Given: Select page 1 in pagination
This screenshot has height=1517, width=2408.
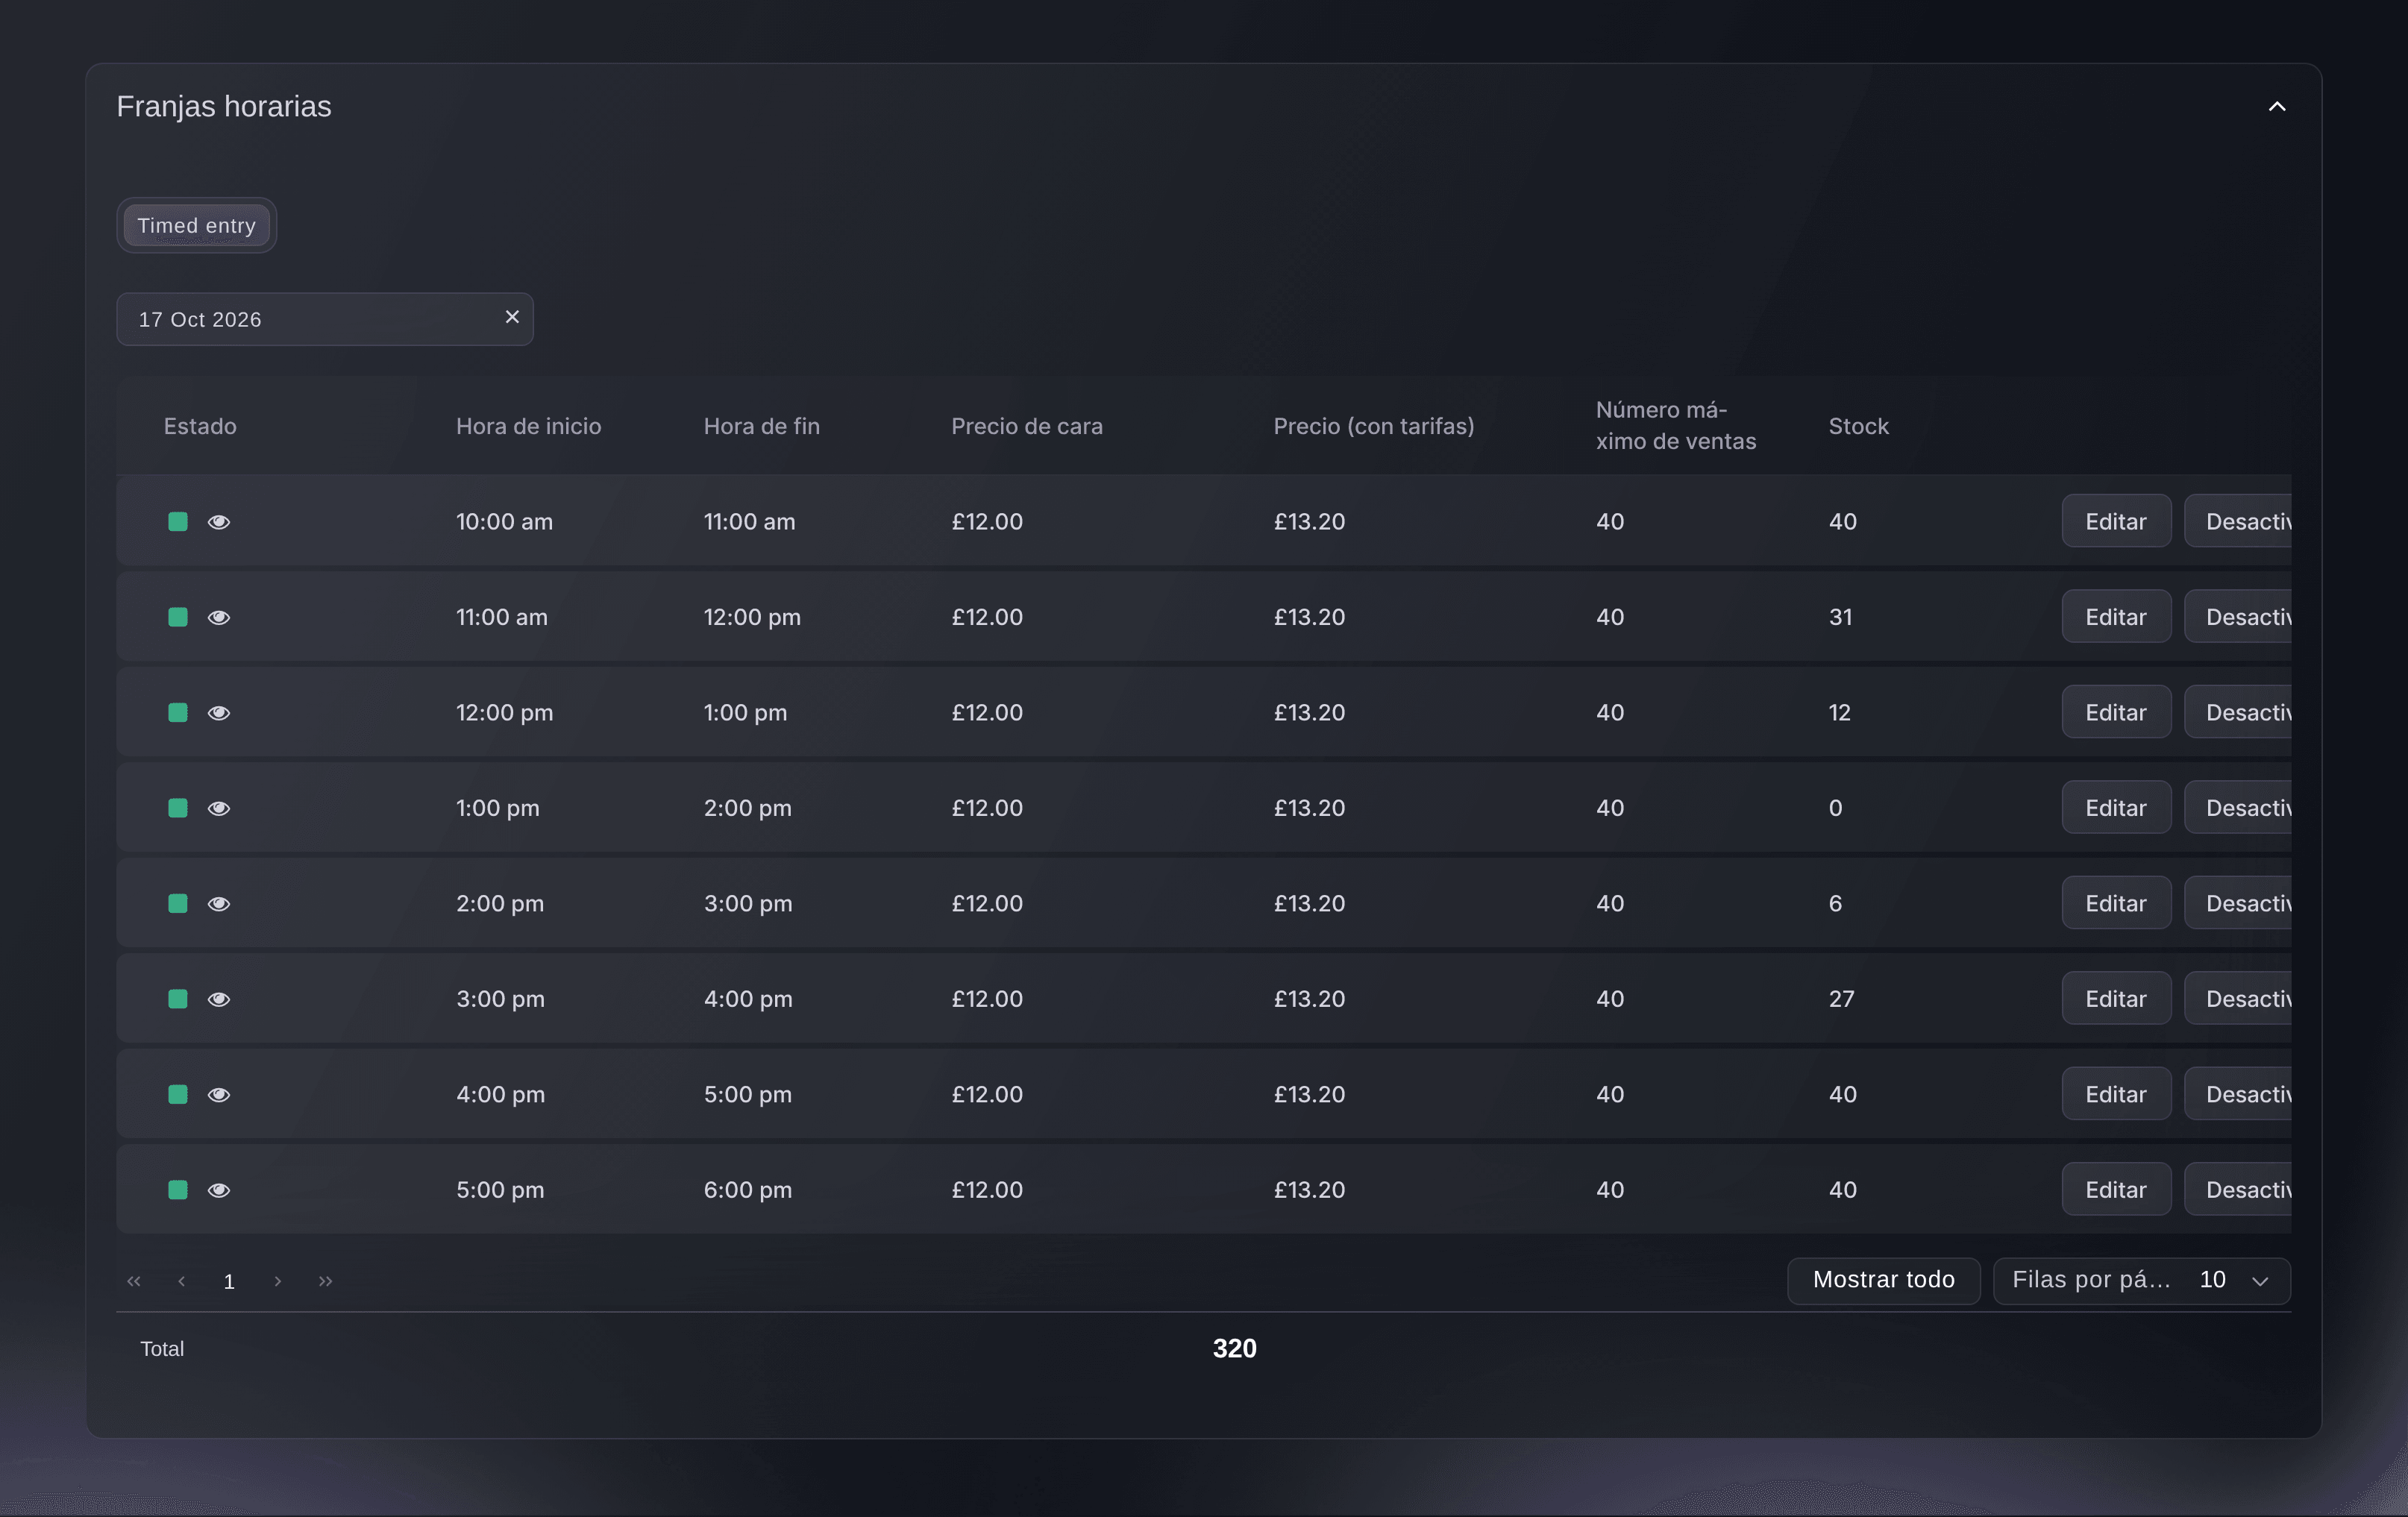Looking at the screenshot, I should coord(229,1282).
